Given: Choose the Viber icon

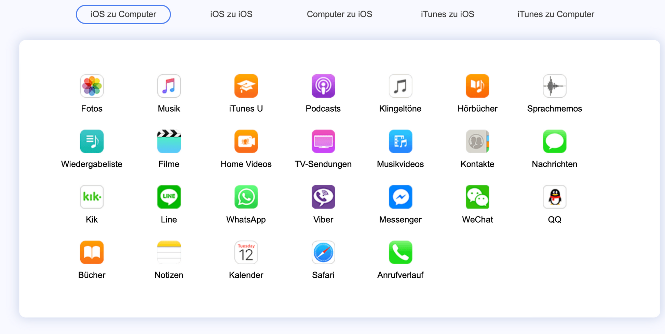Looking at the screenshot, I should 323,197.
